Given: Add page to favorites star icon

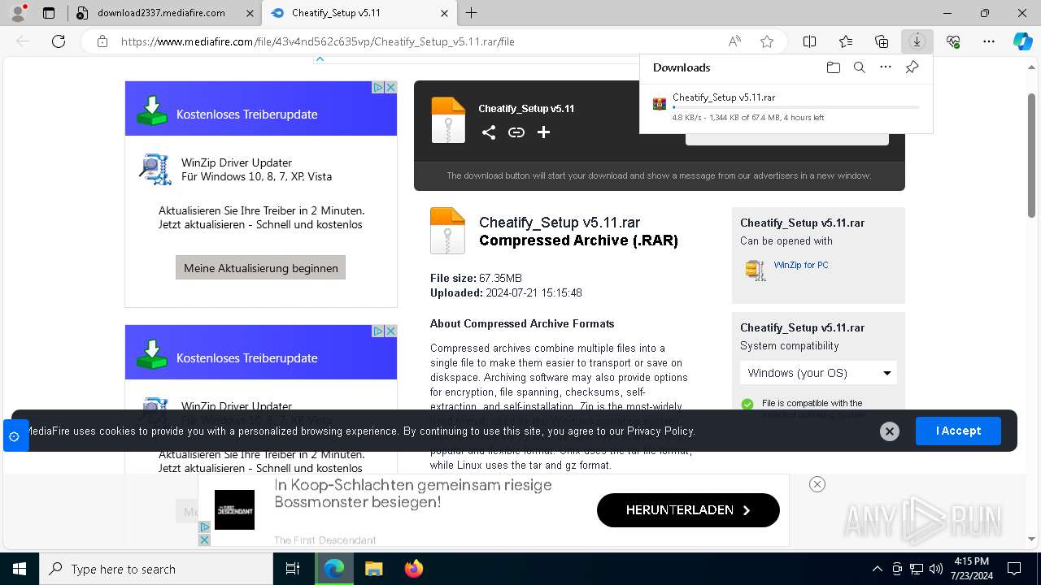Looking at the screenshot, I should [x=767, y=41].
